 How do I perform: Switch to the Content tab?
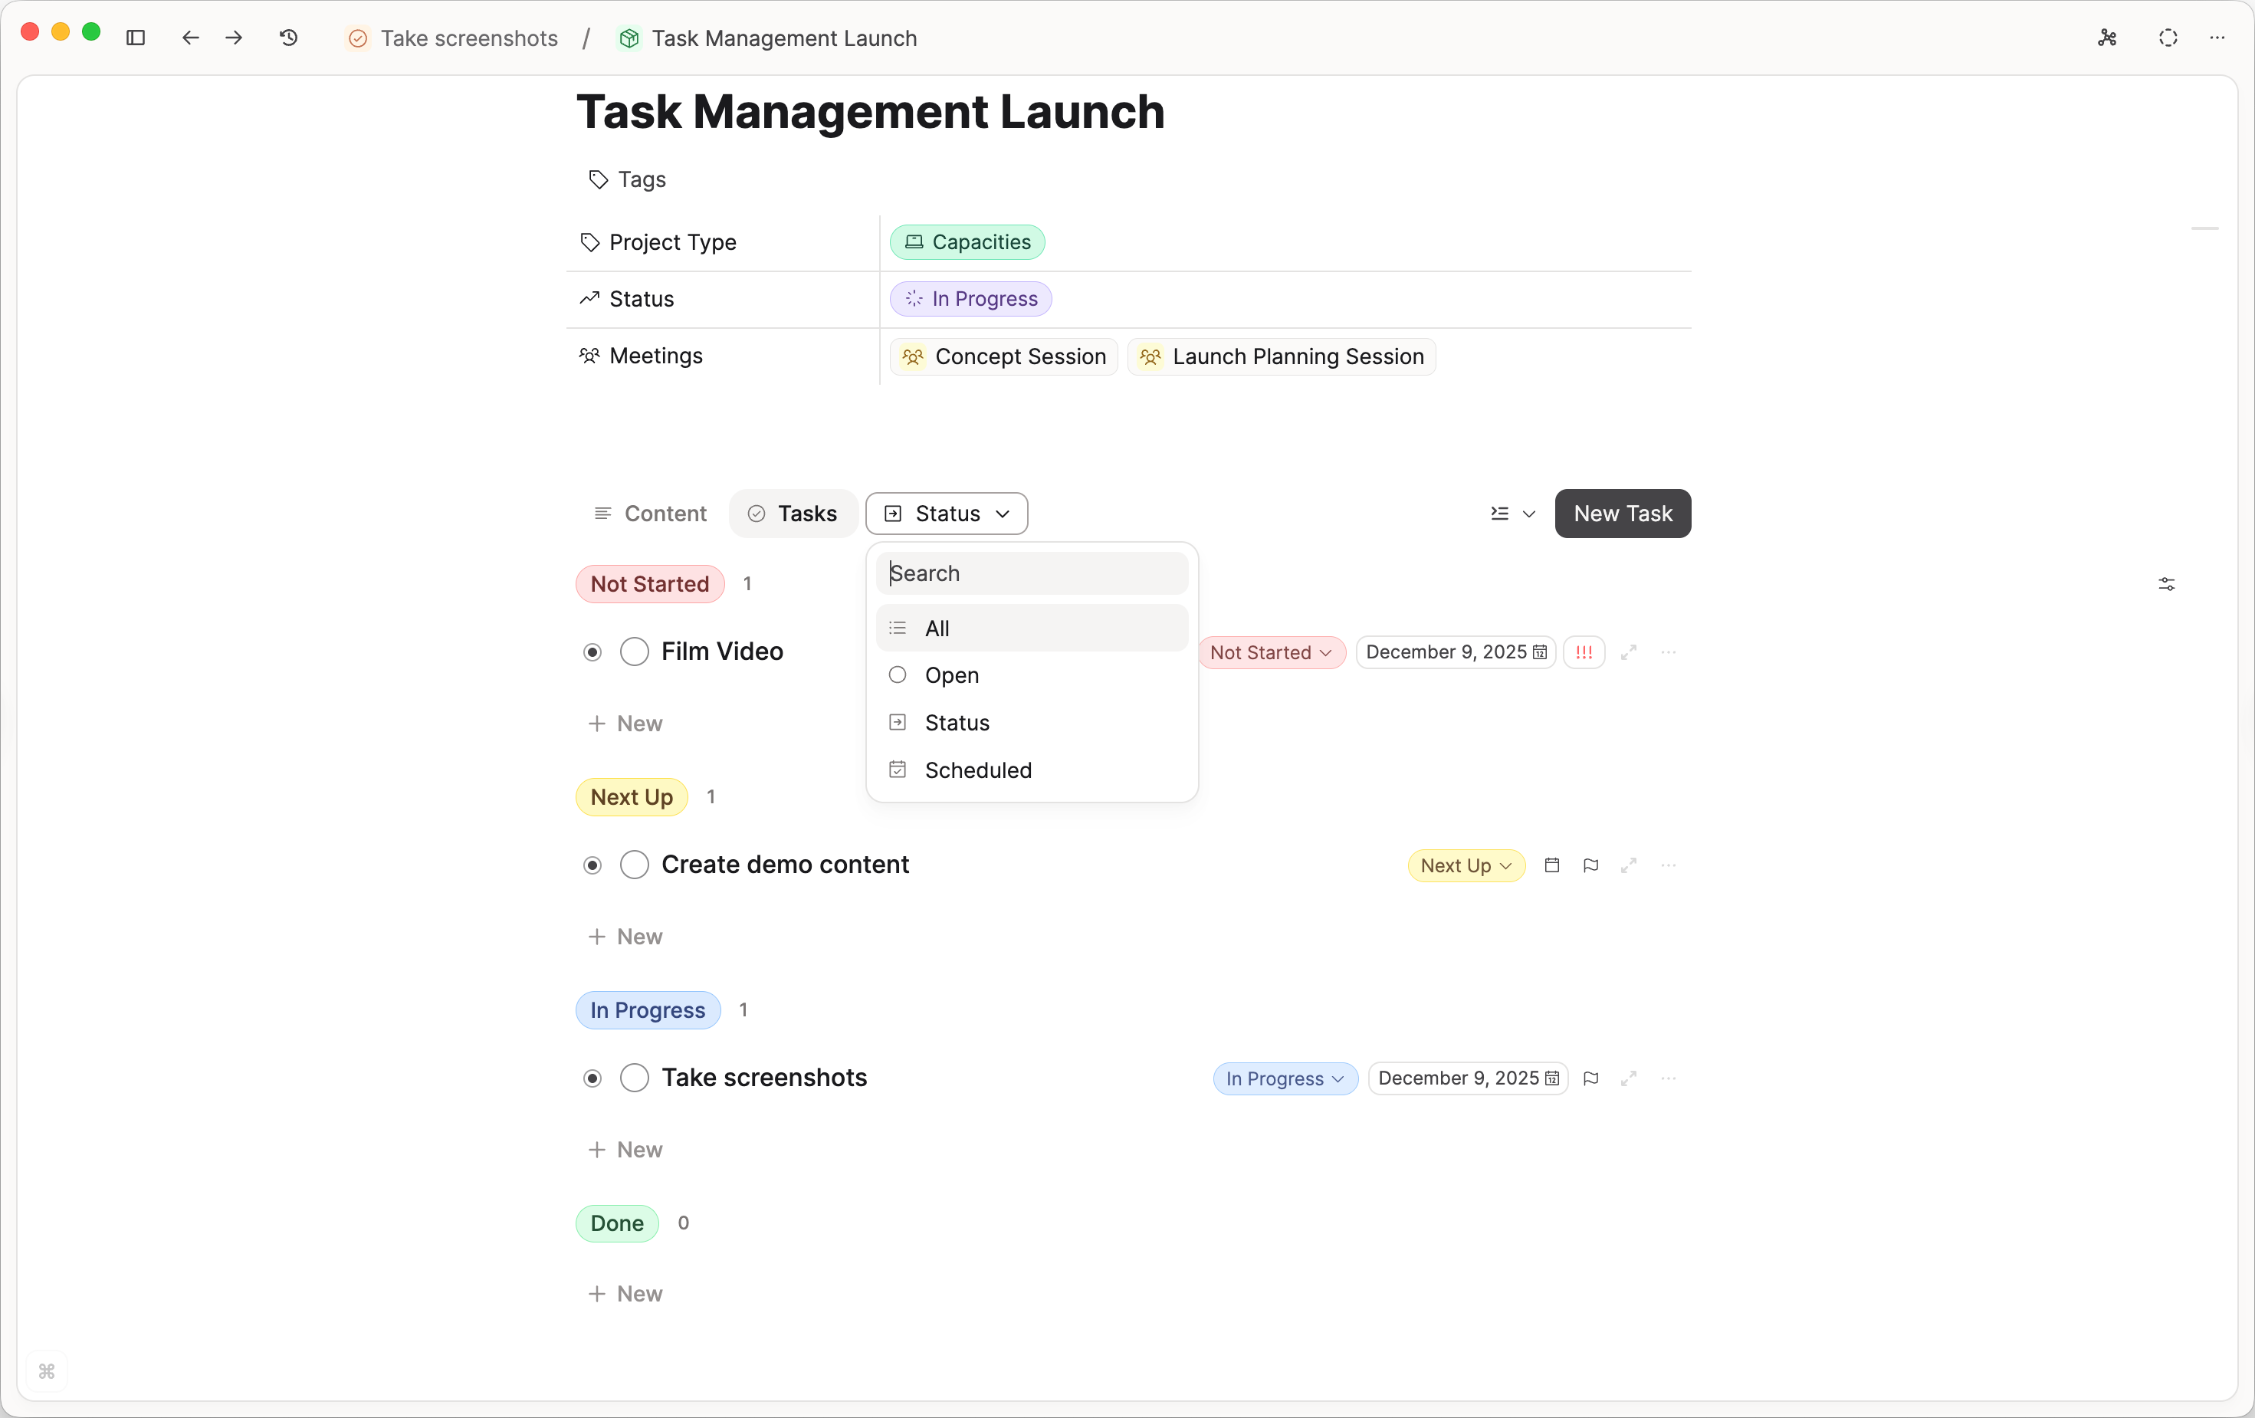[x=650, y=514]
